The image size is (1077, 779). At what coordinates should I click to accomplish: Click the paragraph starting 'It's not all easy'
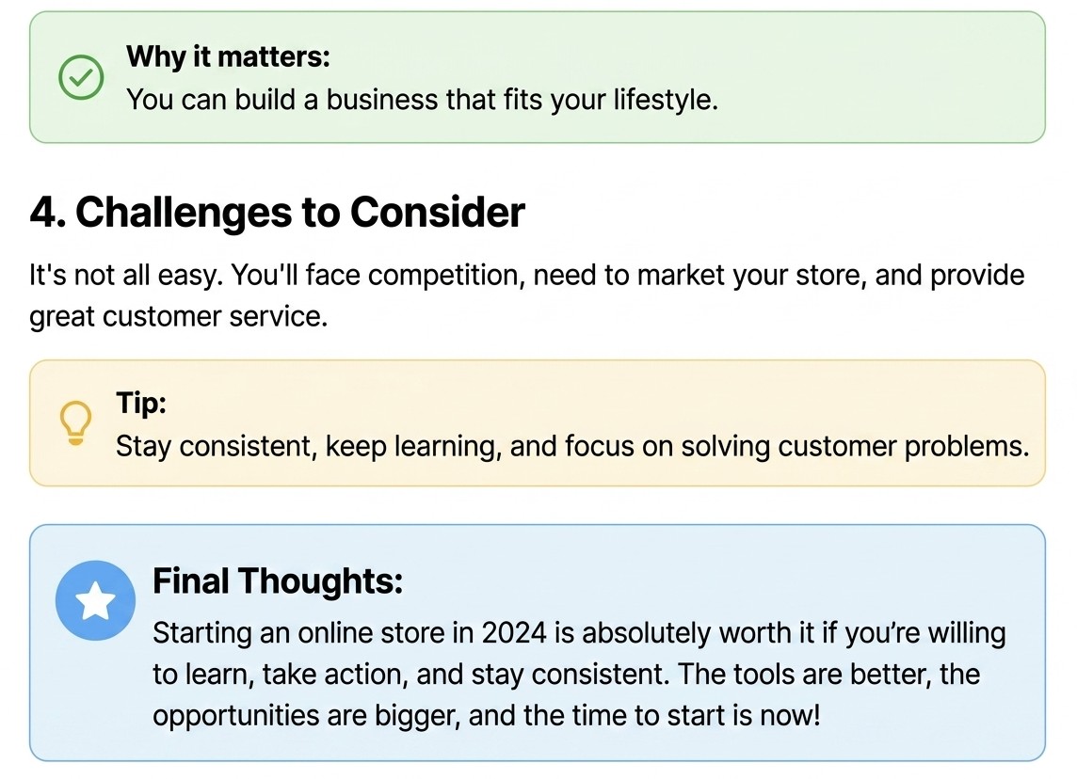point(527,295)
